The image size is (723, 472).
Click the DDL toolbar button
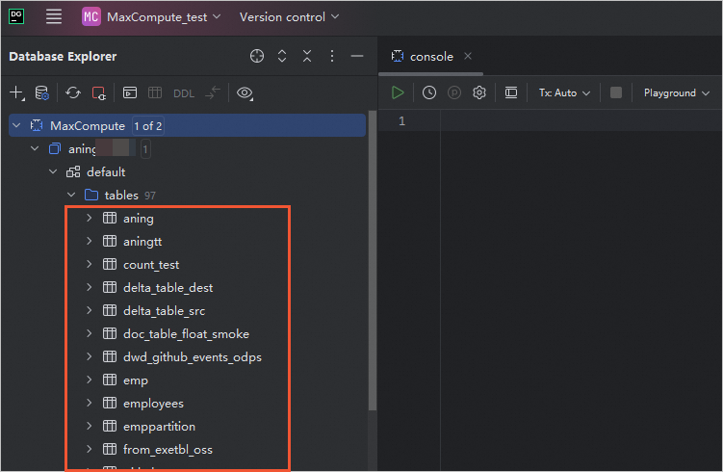[184, 93]
